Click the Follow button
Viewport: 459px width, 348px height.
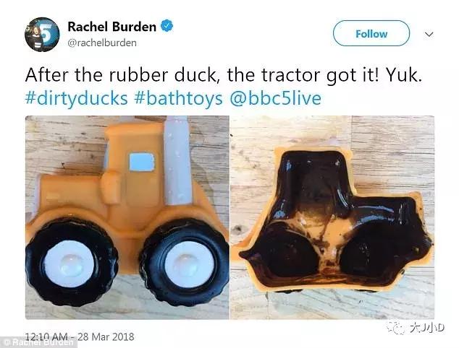[x=371, y=33]
